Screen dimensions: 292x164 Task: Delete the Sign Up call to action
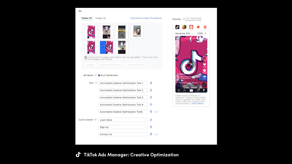[x=151, y=127]
